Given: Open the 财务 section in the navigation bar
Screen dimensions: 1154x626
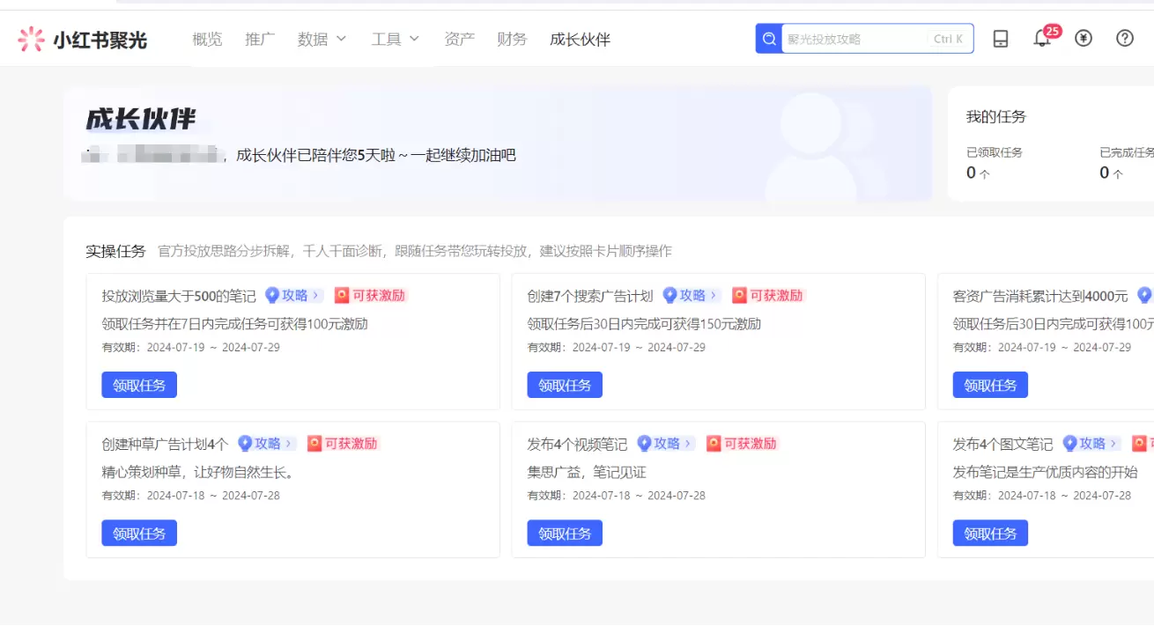Looking at the screenshot, I should pyautogui.click(x=512, y=39).
